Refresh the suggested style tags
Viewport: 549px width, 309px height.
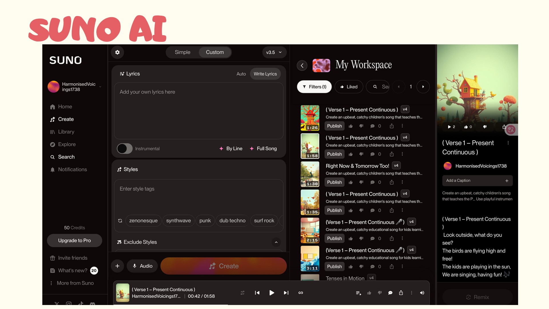(120, 221)
